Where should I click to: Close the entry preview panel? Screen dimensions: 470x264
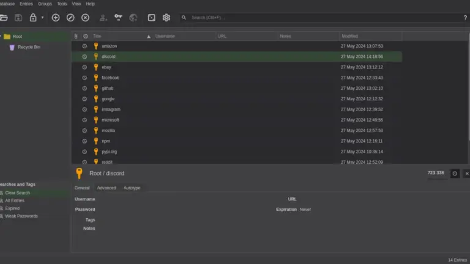coord(467,174)
